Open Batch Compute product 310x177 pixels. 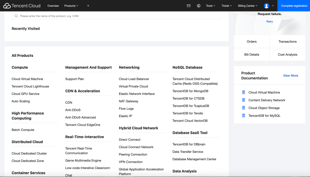click(x=23, y=130)
